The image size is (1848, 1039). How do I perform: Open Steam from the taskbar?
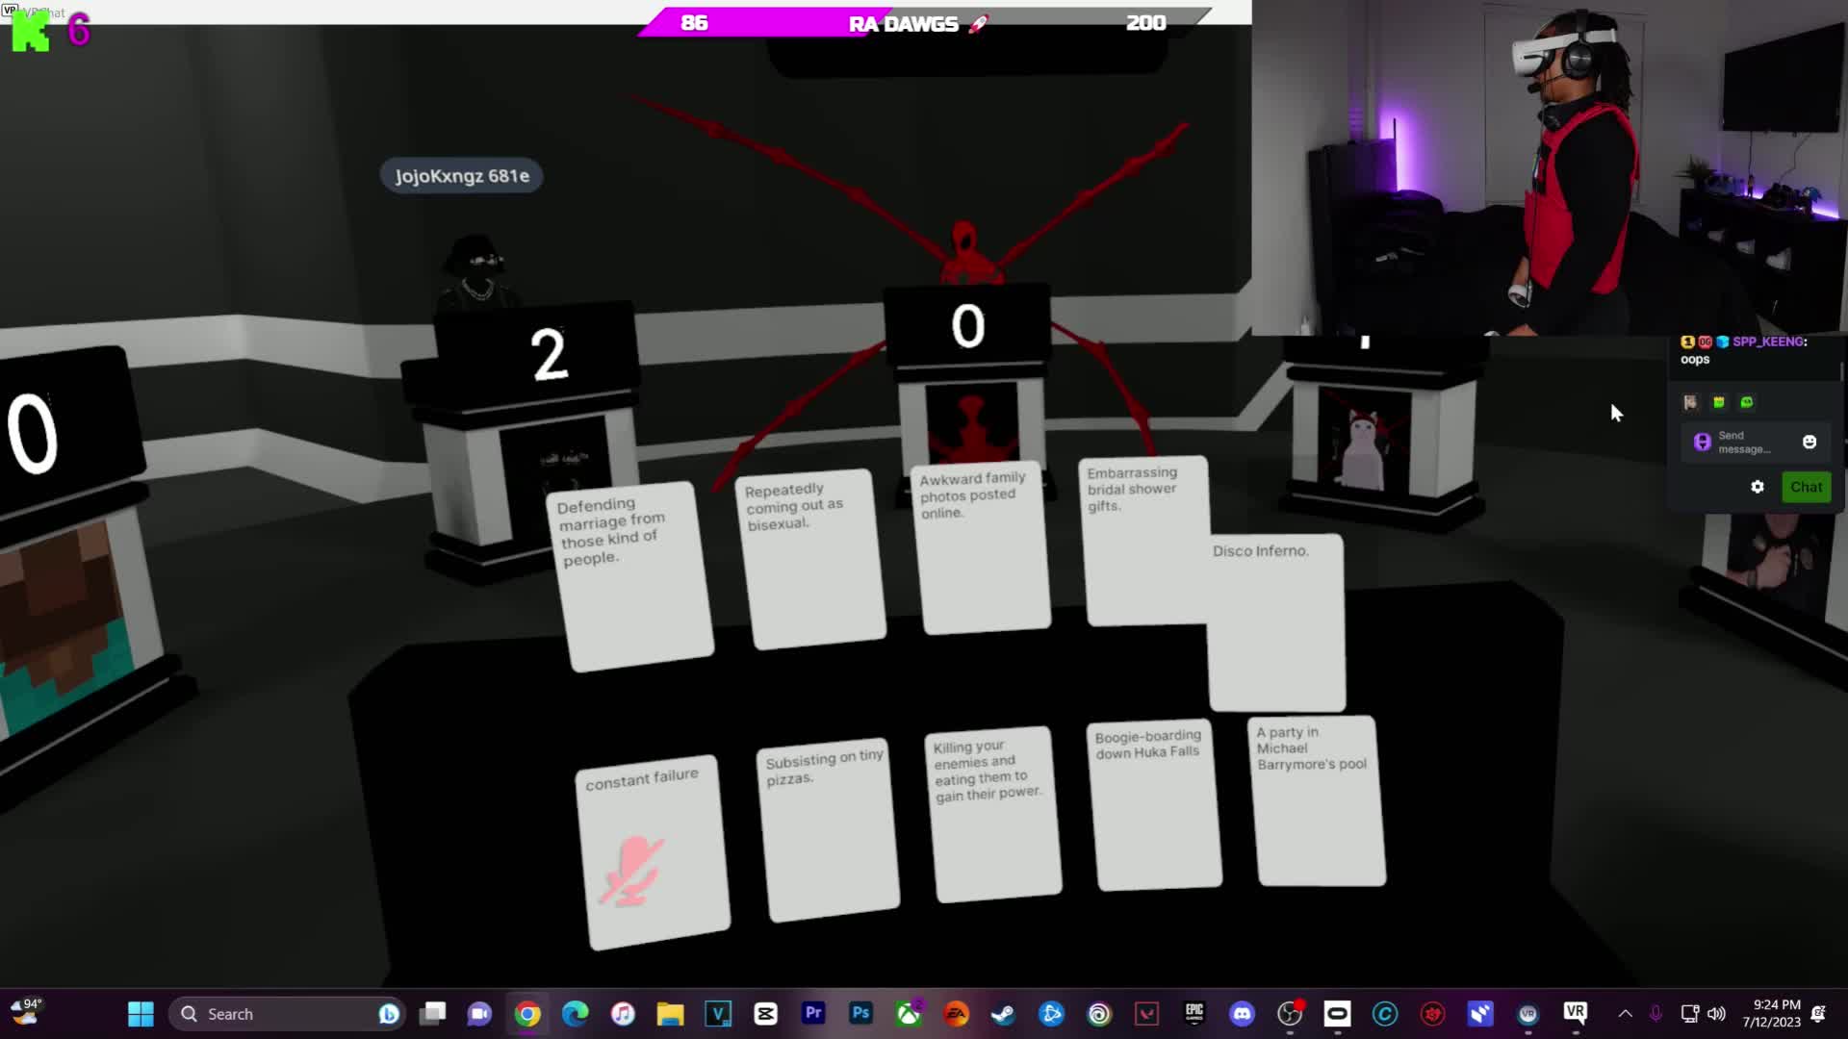[1003, 1013]
